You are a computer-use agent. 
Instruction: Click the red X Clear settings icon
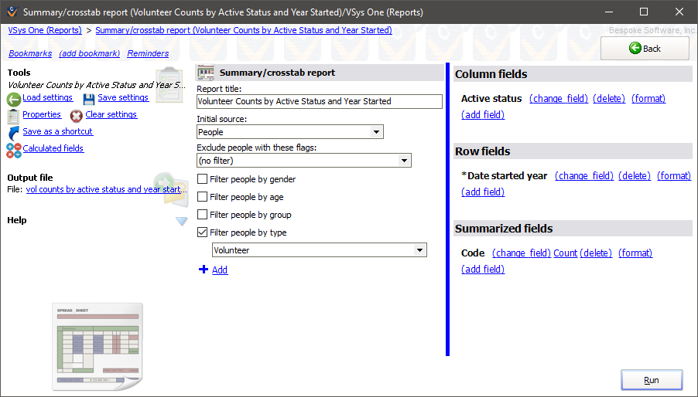click(76, 116)
